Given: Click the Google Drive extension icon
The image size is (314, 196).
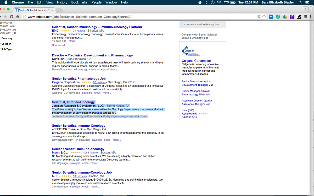Looking at the screenshot, I should 285,17.
